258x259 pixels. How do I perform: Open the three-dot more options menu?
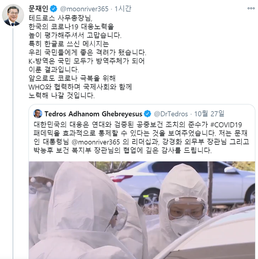(251, 8)
